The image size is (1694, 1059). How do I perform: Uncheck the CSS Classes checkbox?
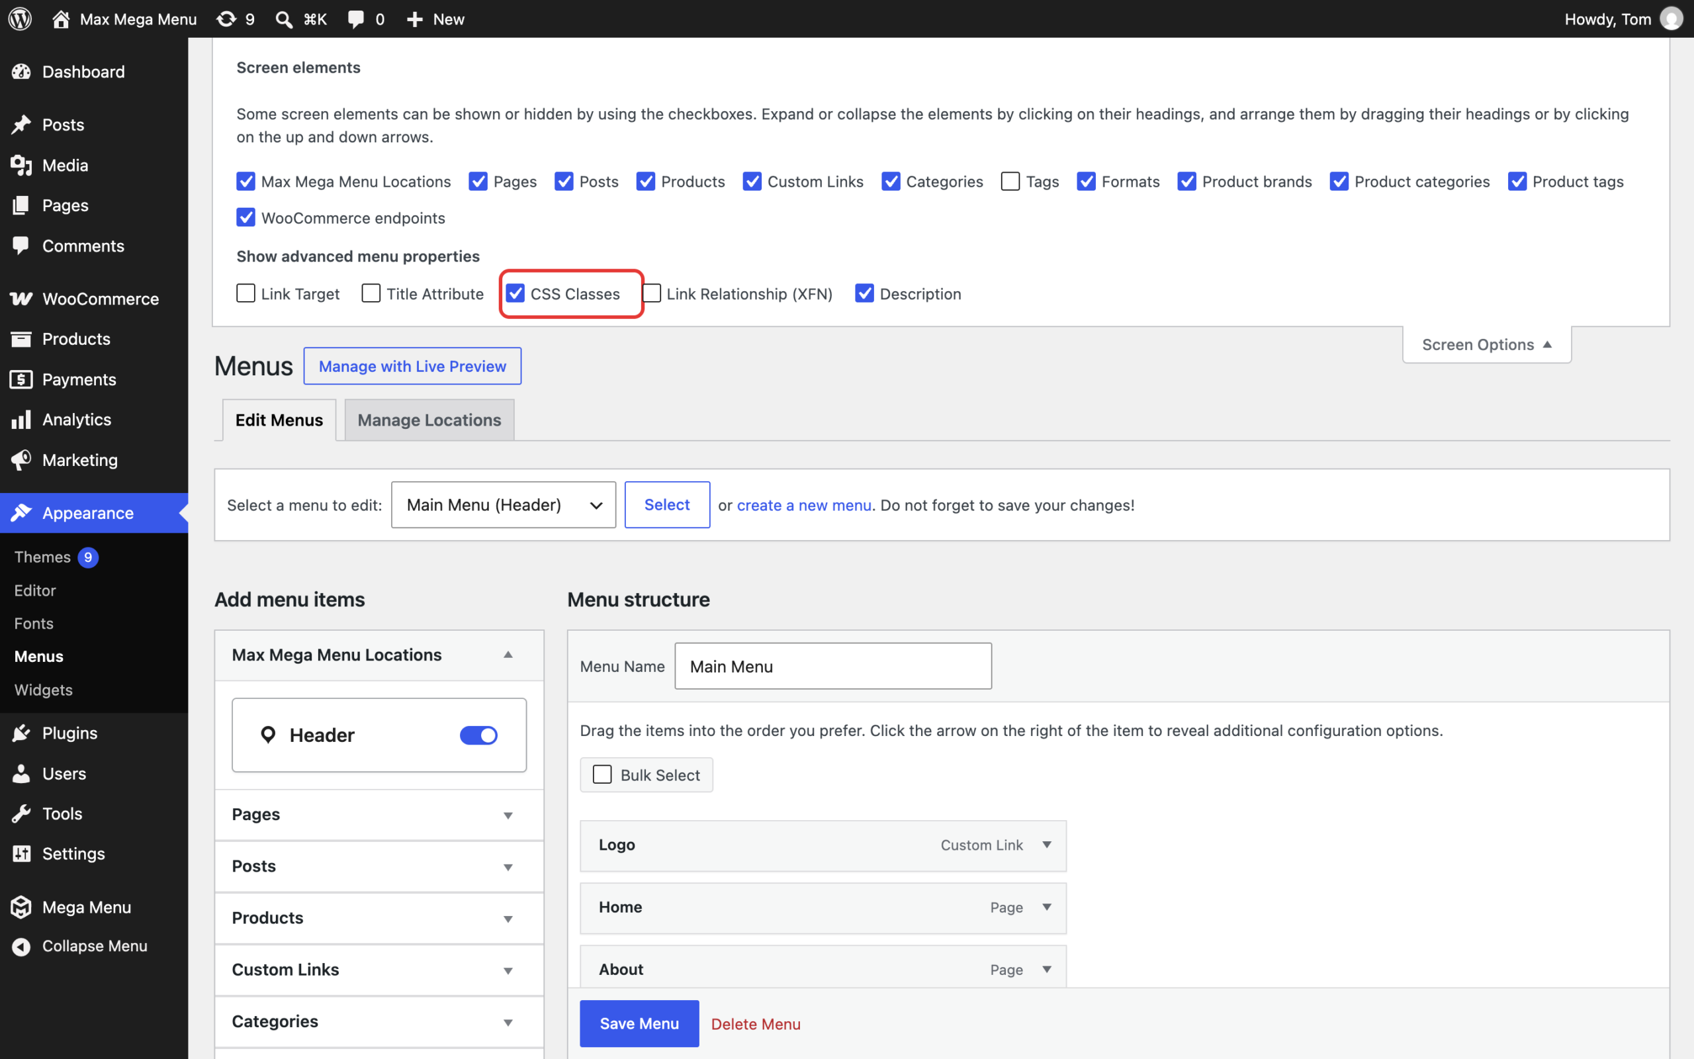click(x=515, y=293)
